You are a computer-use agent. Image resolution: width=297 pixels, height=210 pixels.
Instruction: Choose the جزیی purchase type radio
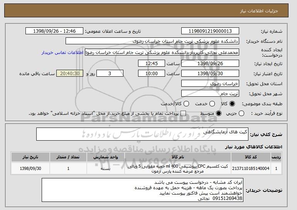(241, 113)
